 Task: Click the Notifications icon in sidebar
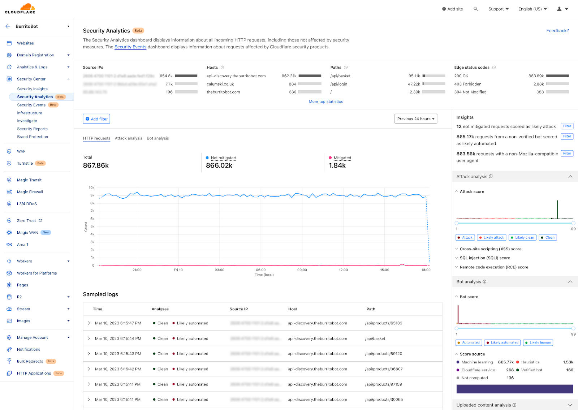point(9,349)
